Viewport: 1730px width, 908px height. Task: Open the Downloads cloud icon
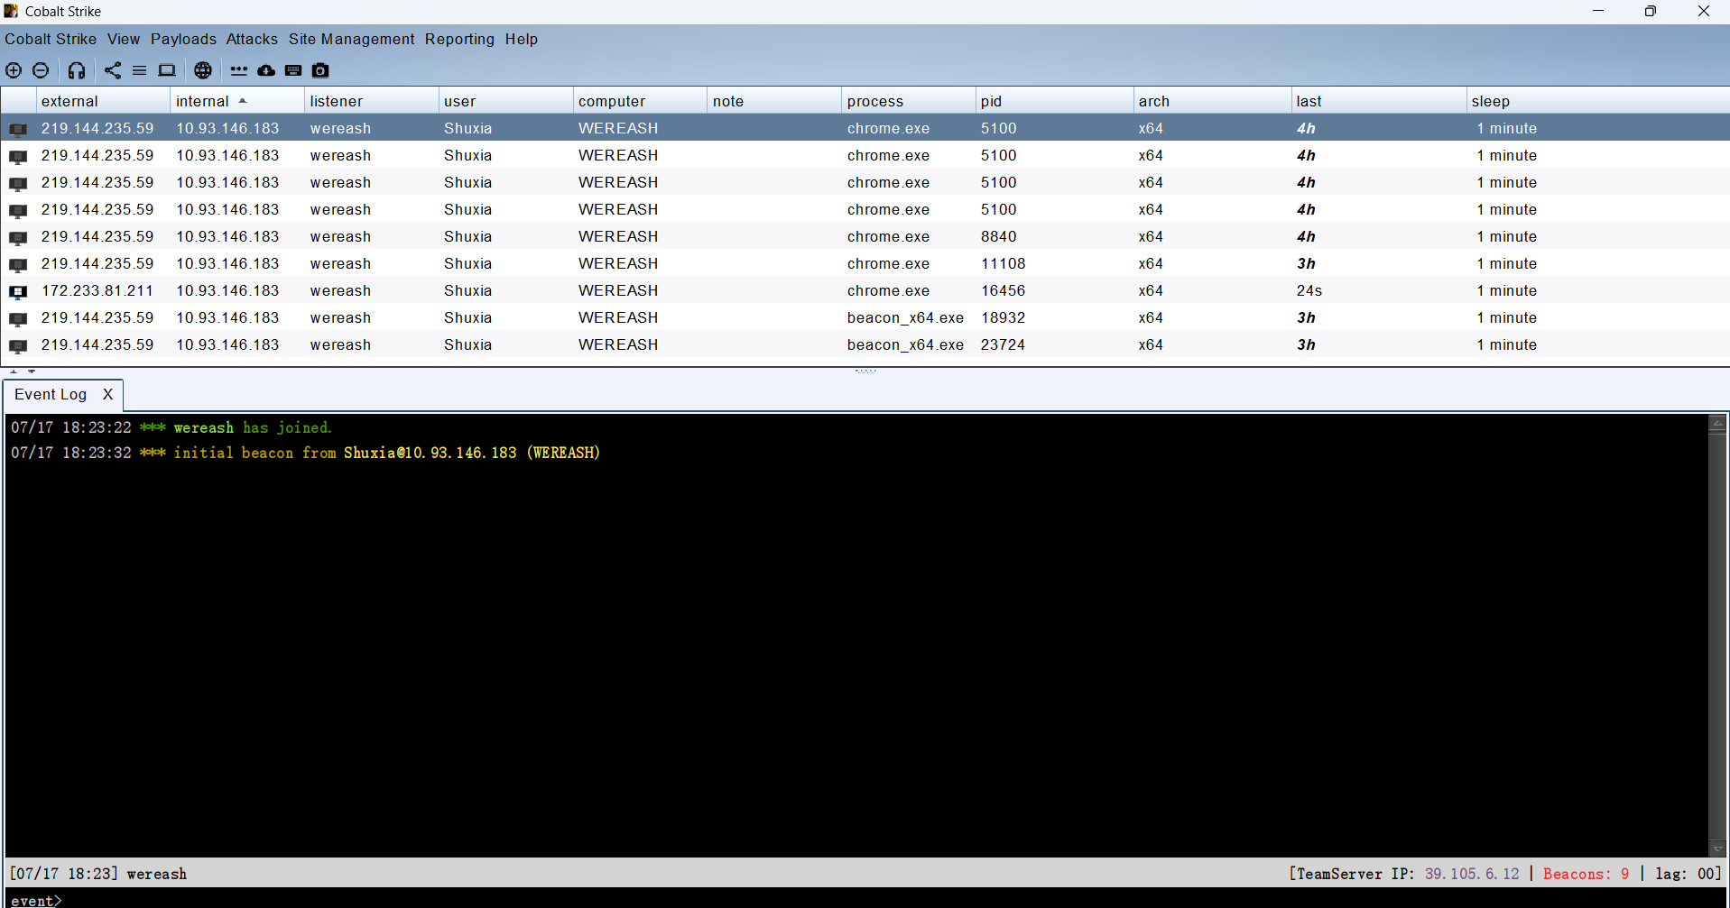point(266,70)
